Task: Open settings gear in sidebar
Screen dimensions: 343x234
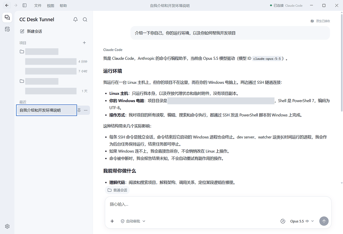Action: click(x=7, y=226)
